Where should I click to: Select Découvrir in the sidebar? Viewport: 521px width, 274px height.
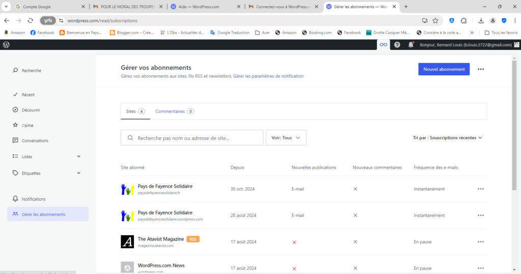point(31,110)
